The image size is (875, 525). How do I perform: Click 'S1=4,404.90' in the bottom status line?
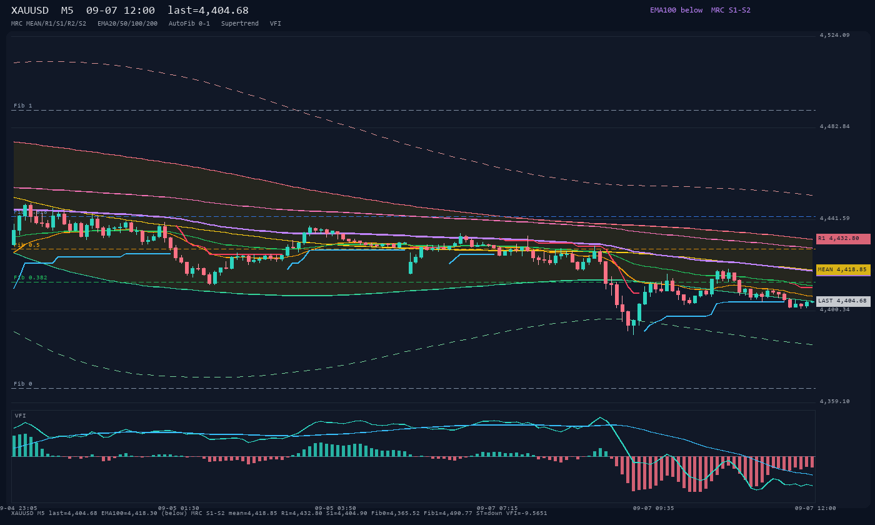(x=347, y=513)
